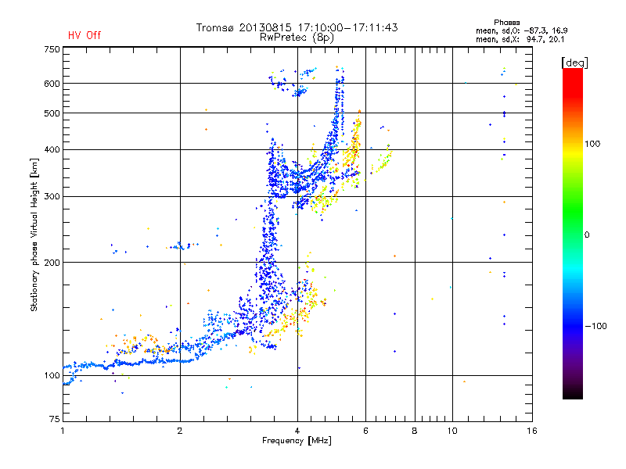Click the "Frequency [MHz]" x-axis label

(297, 441)
